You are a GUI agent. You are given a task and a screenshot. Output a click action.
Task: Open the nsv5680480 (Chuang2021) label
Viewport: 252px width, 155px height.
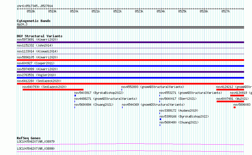[x=179, y=122]
